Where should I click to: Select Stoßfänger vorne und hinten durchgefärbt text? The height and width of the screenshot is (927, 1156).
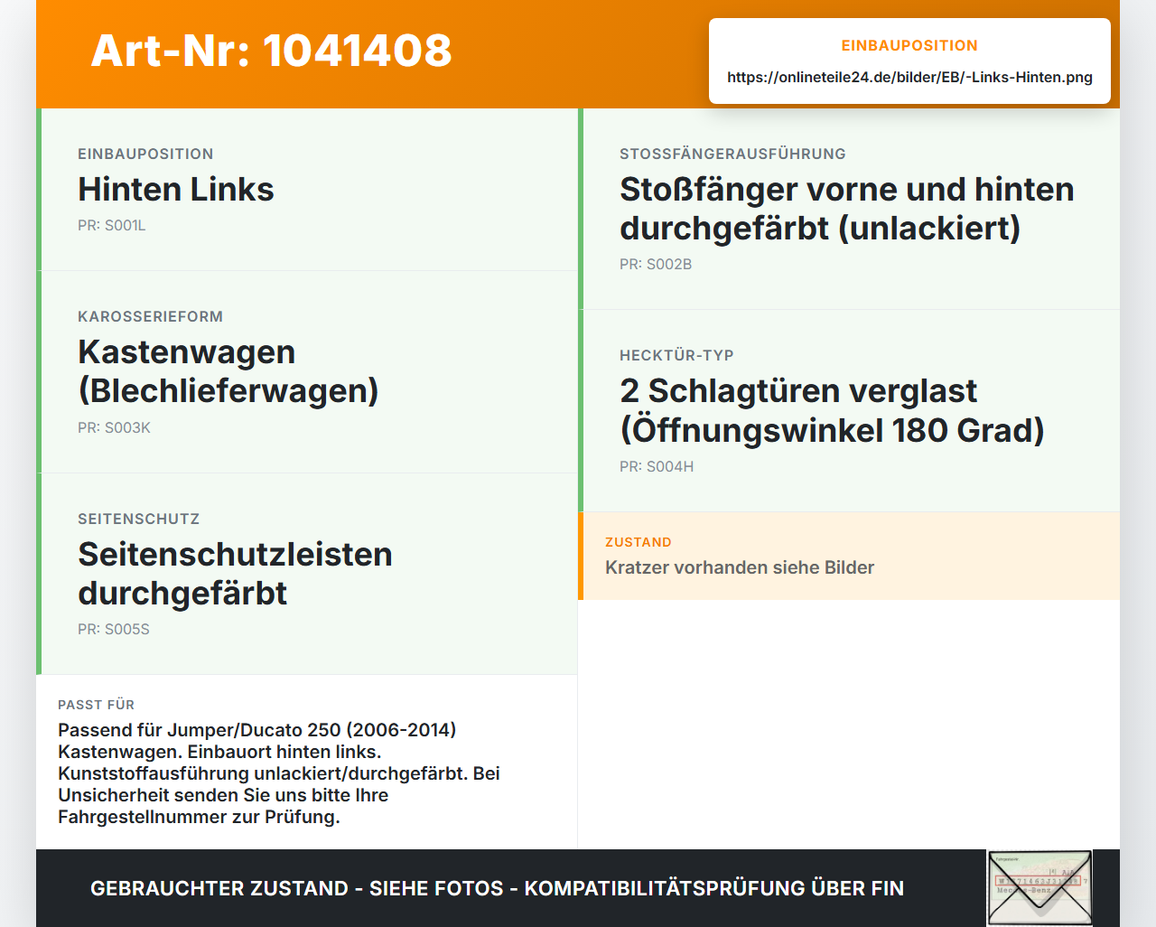tap(847, 209)
